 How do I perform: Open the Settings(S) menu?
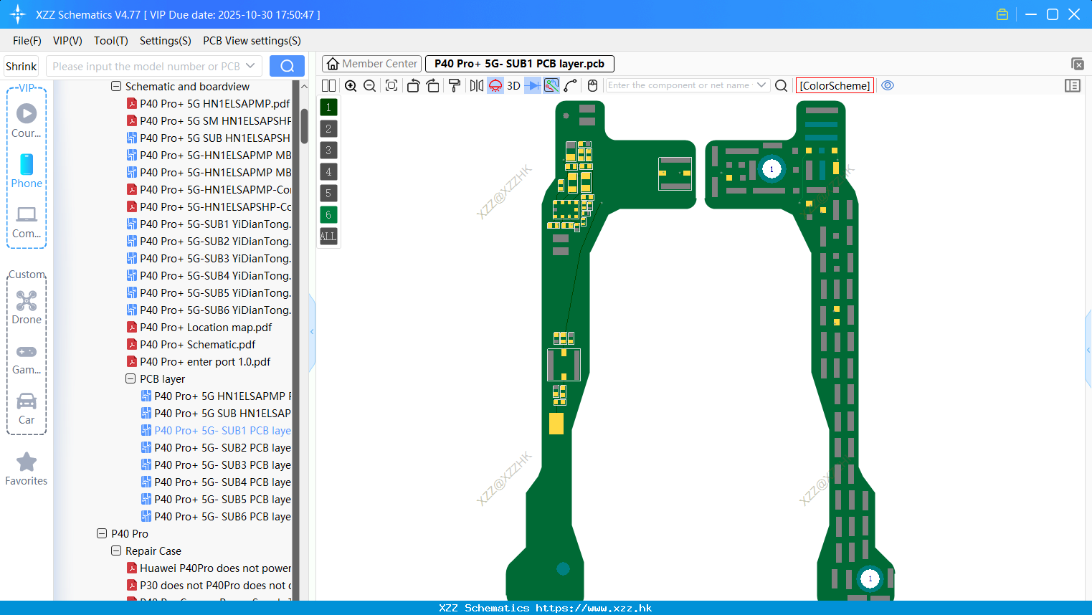166,41
